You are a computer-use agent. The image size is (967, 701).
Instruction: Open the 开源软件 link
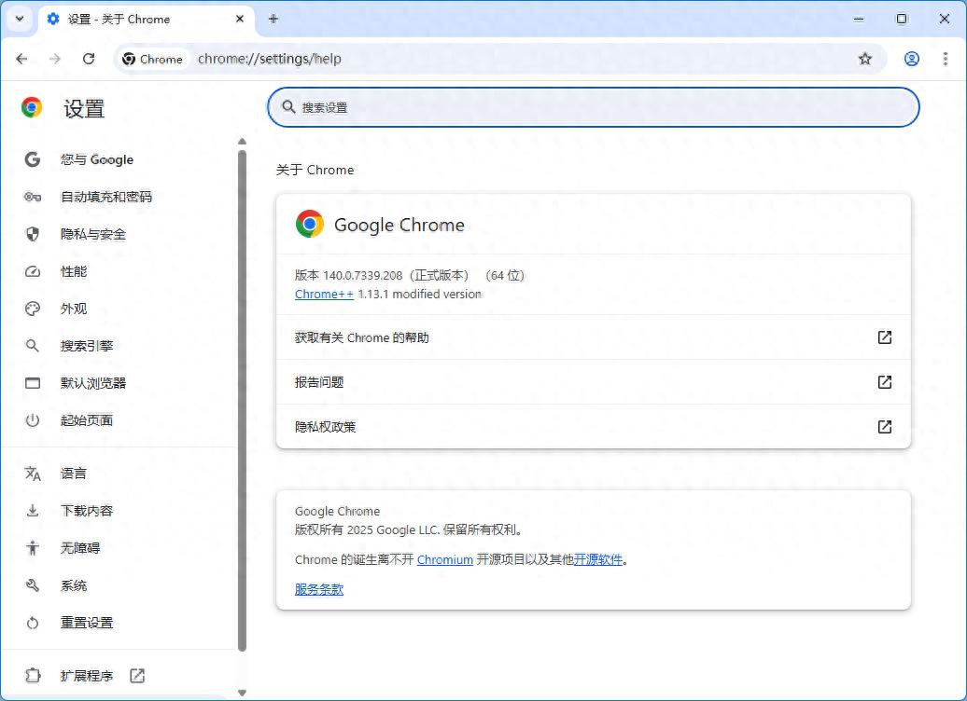597,559
